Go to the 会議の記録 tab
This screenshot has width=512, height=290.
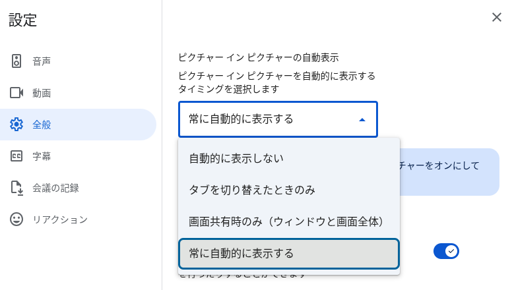pyautogui.click(x=55, y=188)
